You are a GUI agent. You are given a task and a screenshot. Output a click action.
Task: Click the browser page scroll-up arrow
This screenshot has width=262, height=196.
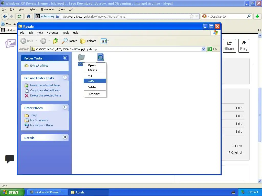point(260,35)
